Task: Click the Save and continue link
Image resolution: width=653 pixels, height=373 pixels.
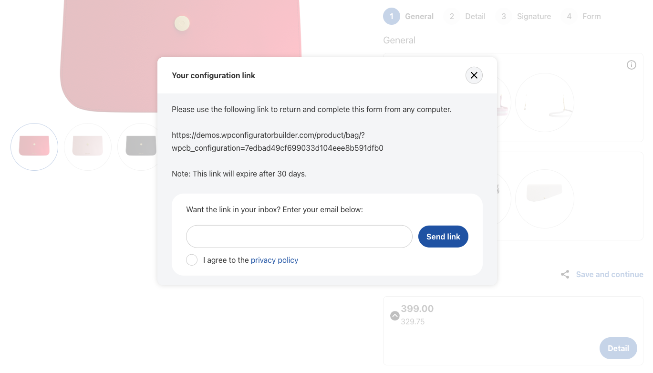Action: coord(609,274)
